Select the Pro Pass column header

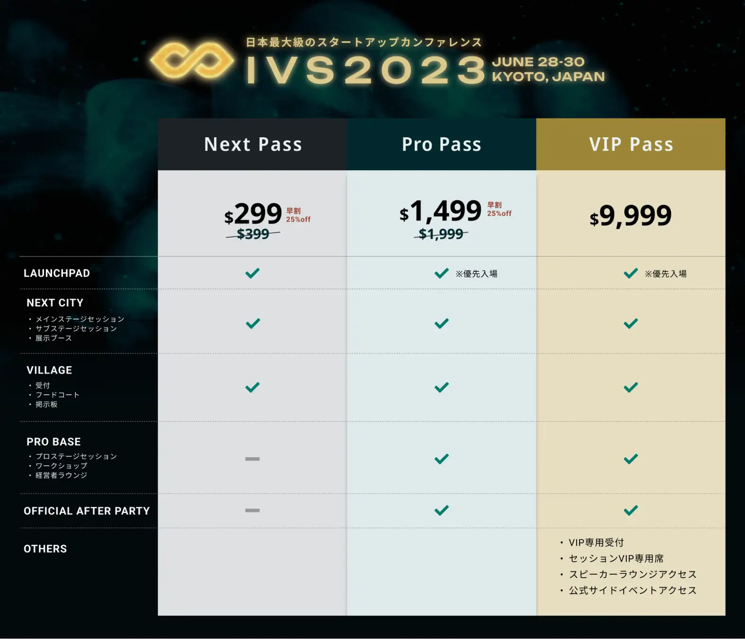tap(442, 144)
